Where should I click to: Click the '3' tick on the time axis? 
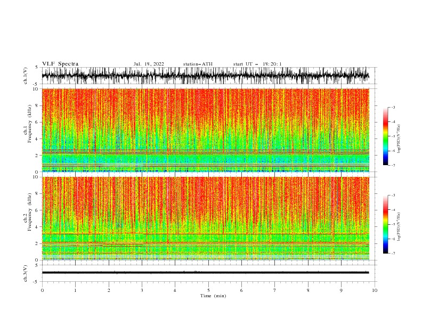click(x=142, y=290)
